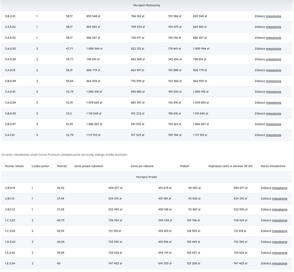Click discount value 199 784 zł

pyautogui.click(x=175, y=135)
